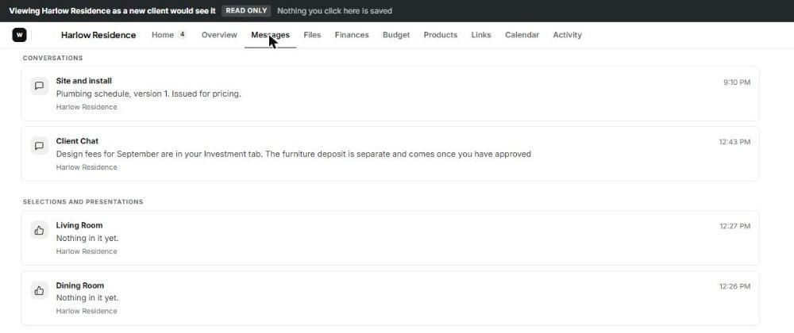Image resolution: width=794 pixels, height=333 pixels.
Task: Open the Dining Room selection
Action: [x=390, y=298]
